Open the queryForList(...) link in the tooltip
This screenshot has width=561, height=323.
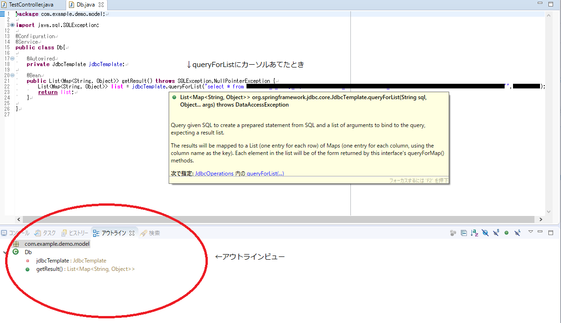265,173
